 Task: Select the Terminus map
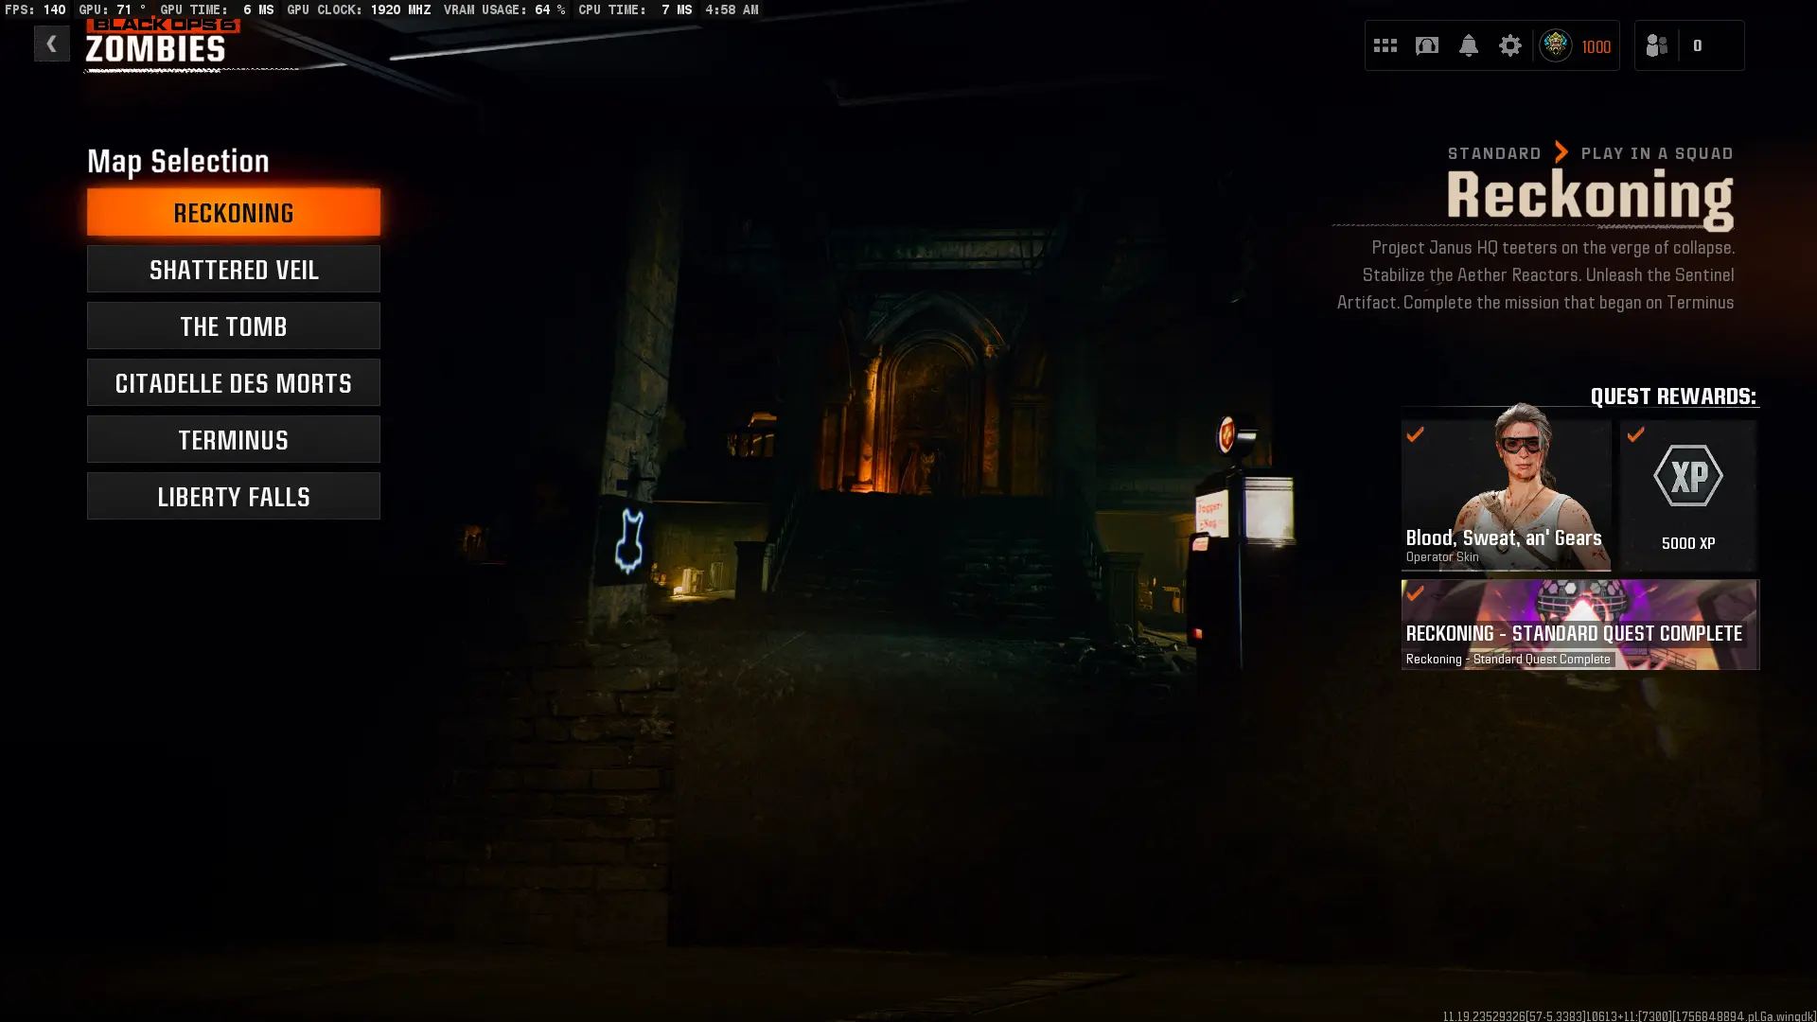pos(234,440)
